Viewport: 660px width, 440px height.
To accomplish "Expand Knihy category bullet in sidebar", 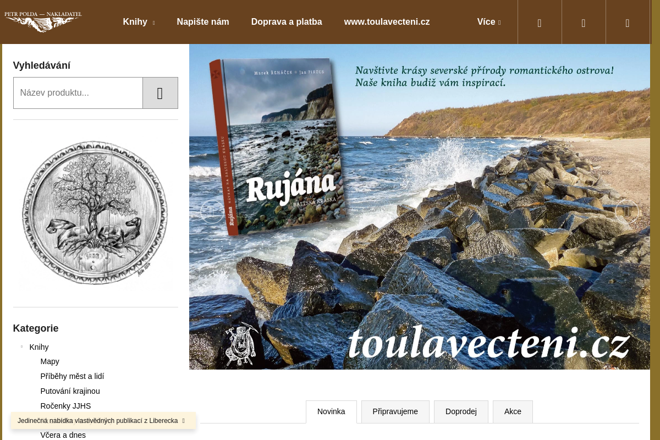I will (22, 347).
